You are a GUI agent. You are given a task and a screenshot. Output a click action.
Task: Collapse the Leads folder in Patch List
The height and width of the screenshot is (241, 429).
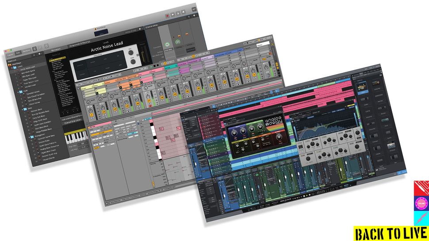click(12, 68)
